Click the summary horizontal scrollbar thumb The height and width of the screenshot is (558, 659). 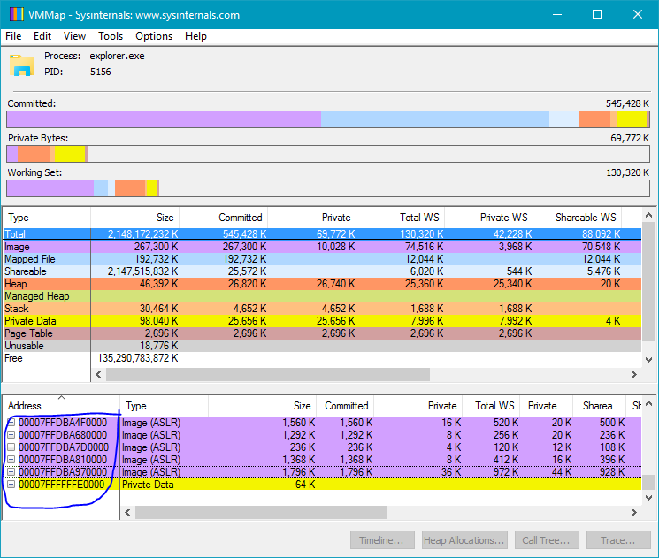tap(268, 374)
